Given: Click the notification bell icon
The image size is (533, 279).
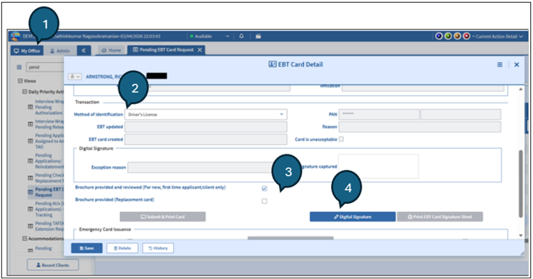Looking at the screenshot, I should coord(241,36).
